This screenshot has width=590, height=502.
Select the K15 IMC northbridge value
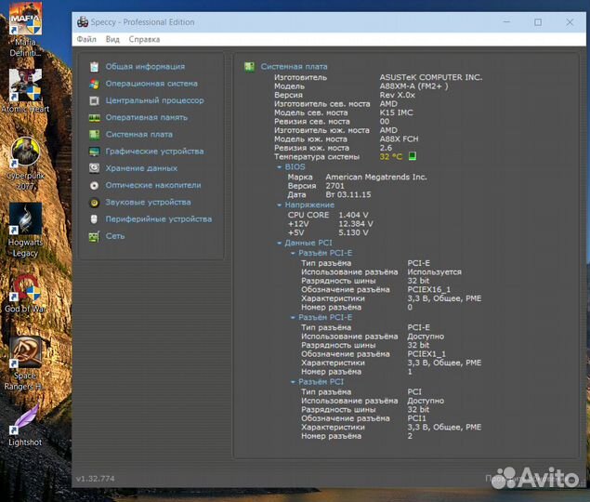pyautogui.click(x=396, y=112)
